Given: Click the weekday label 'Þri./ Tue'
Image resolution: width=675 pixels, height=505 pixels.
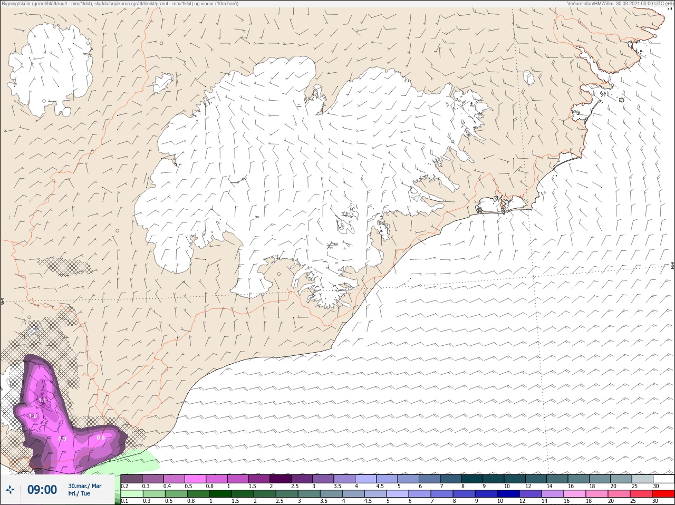Looking at the screenshot, I should pyautogui.click(x=79, y=493).
